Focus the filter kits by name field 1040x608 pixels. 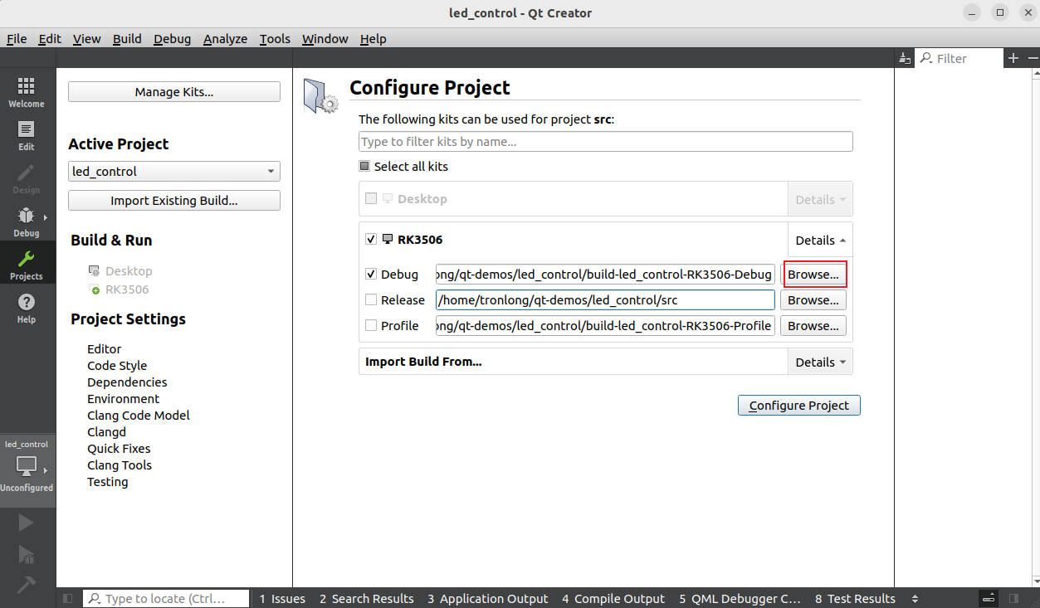606,142
